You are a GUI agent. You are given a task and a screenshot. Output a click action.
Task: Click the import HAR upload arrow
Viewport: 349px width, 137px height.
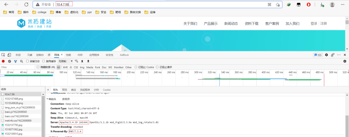tap(82, 61)
